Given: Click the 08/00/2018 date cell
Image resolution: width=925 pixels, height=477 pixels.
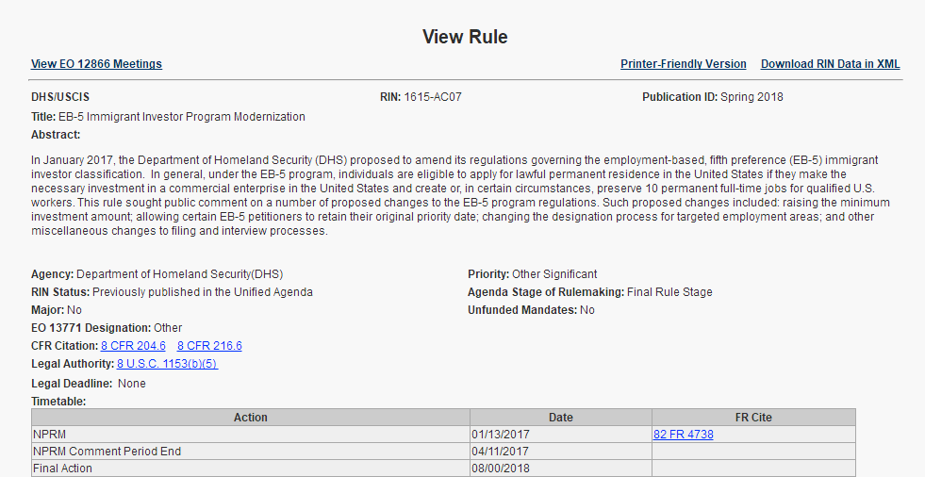Looking at the screenshot, I should [x=501, y=469].
